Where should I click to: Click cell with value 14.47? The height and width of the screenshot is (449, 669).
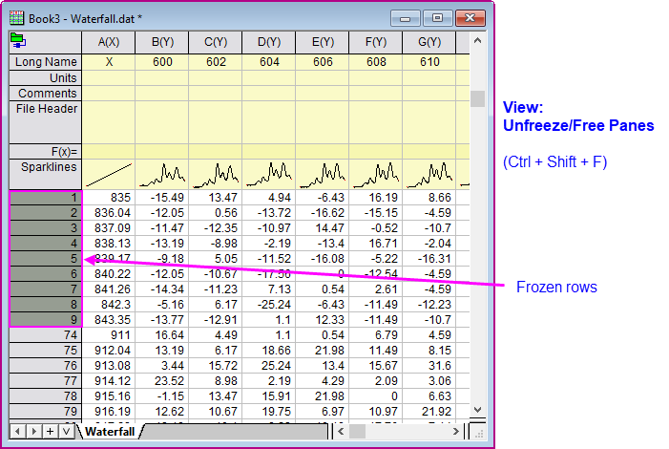pos(323,228)
